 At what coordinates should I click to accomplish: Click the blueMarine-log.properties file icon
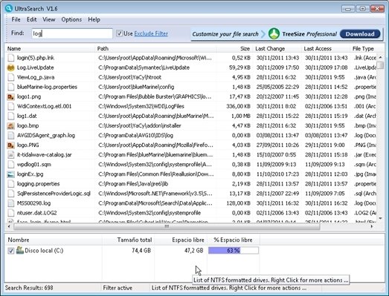click(x=10, y=87)
